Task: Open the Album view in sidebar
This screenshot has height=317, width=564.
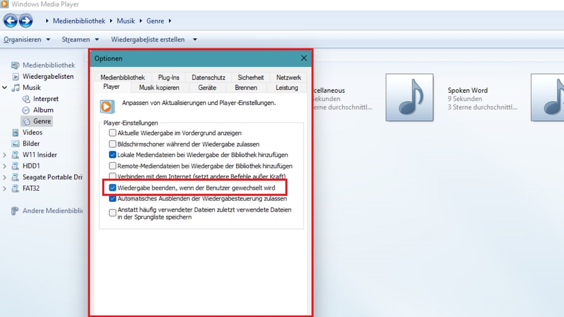Action: coord(43,110)
